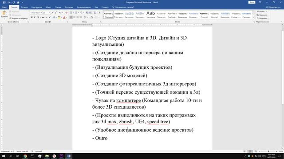Decrease paragraph indent

point(87,13)
